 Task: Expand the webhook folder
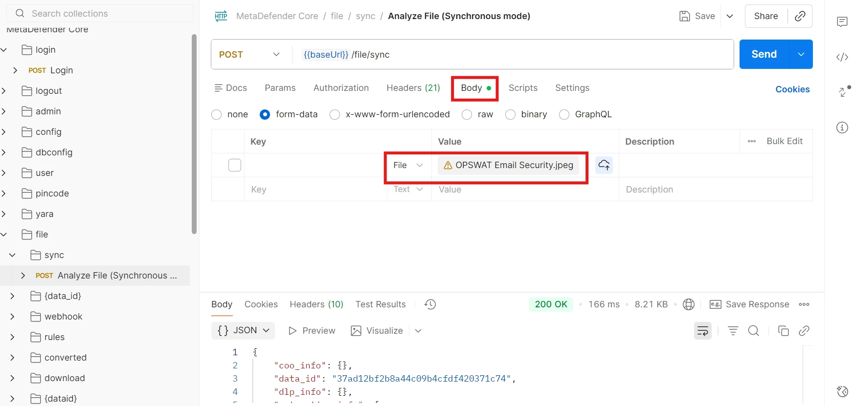pos(12,317)
